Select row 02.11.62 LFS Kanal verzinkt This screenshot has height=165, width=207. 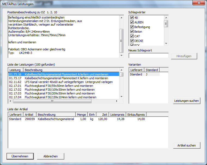pos(64,82)
